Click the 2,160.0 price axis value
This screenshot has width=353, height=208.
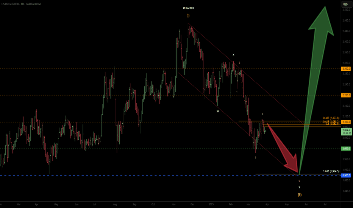[346, 106]
